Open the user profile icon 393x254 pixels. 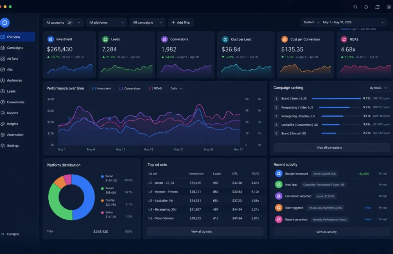[x=389, y=7]
